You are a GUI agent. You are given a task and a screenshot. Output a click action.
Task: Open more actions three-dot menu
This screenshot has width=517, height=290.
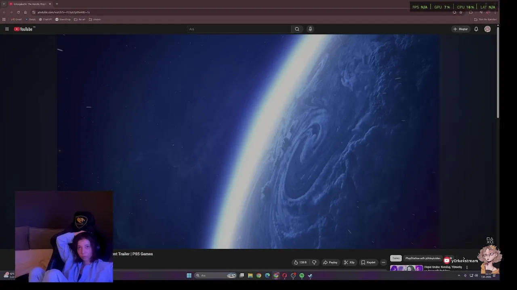point(383,262)
